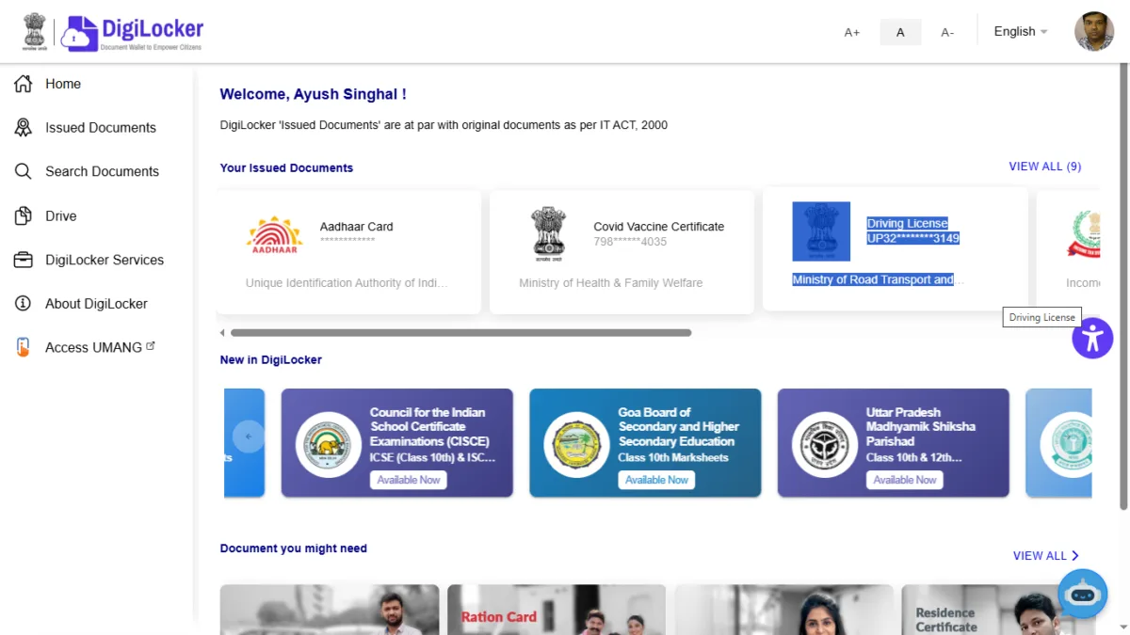Image resolution: width=1130 pixels, height=635 pixels.
Task: Click the left arrow of documents scrollbar
Action: [222, 333]
